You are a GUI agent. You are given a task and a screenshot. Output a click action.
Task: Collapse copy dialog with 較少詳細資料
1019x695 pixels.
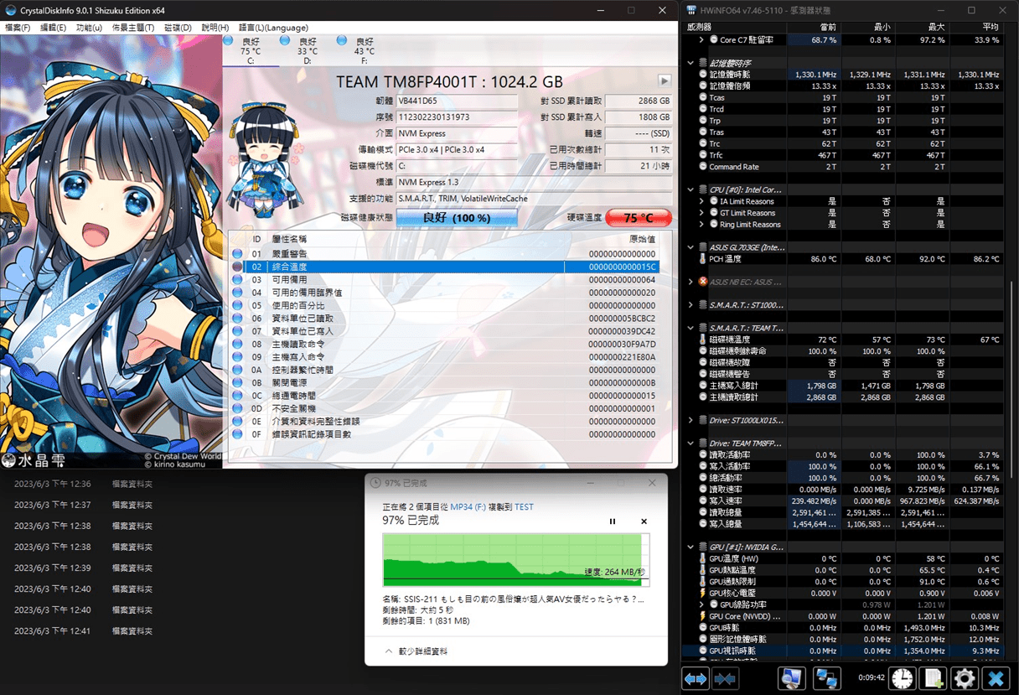click(x=416, y=651)
